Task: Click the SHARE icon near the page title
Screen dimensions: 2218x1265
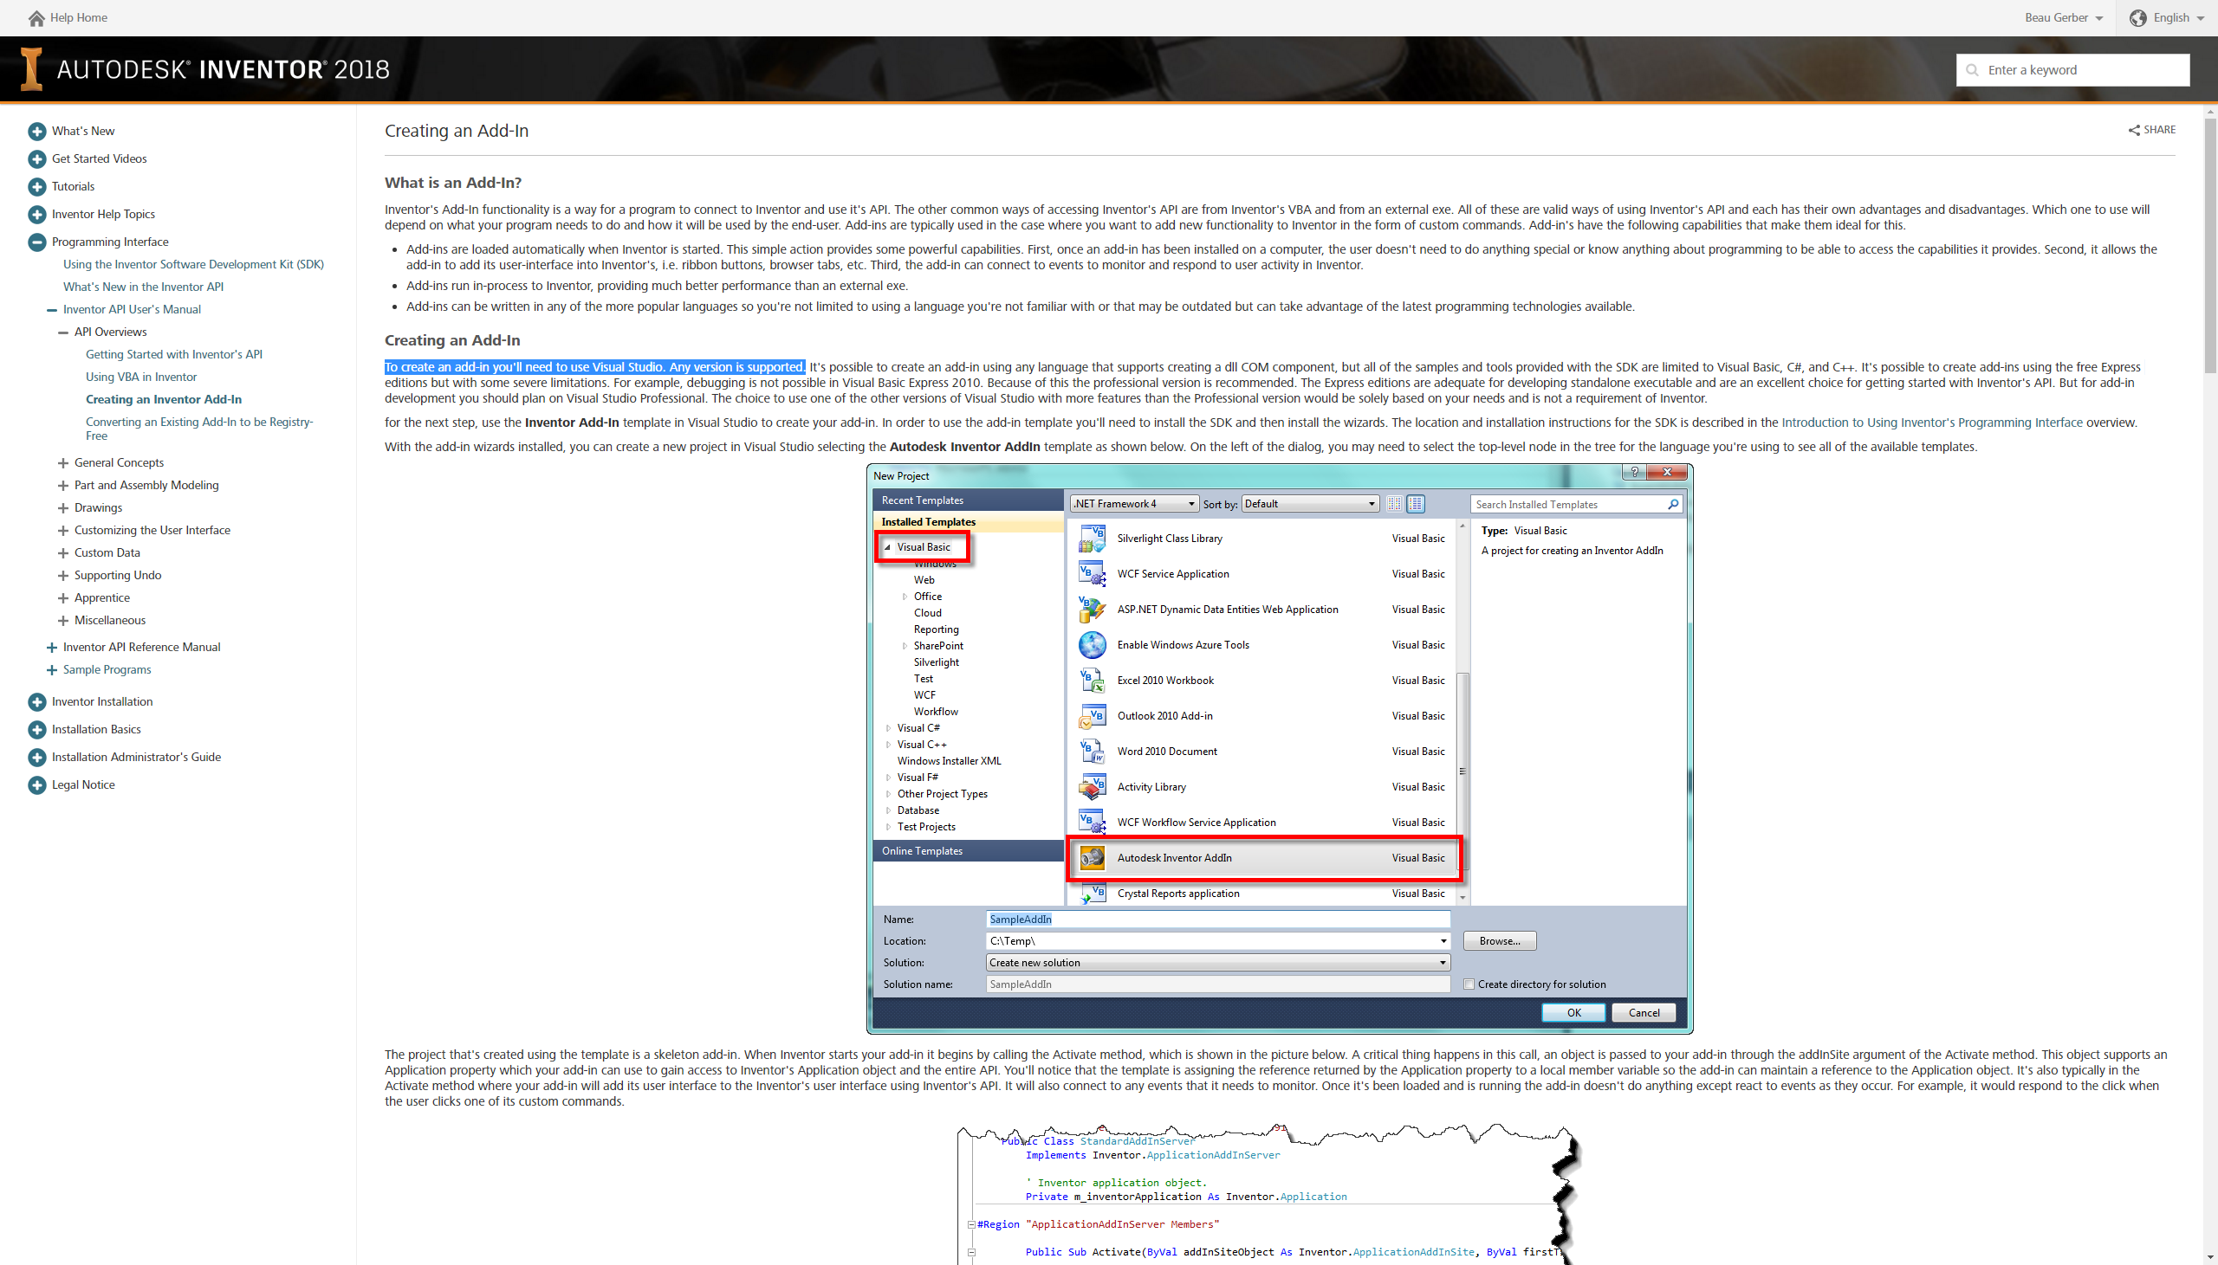Action: tap(2137, 130)
